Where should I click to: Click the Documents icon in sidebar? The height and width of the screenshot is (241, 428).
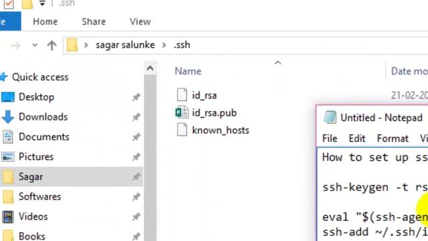[8, 137]
